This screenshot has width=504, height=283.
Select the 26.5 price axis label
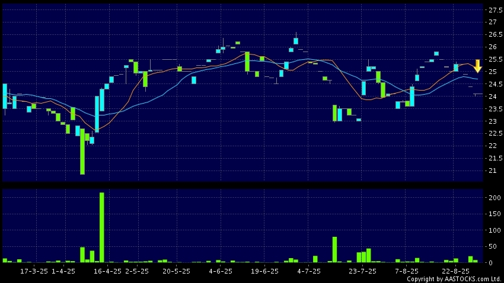[x=495, y=35]
